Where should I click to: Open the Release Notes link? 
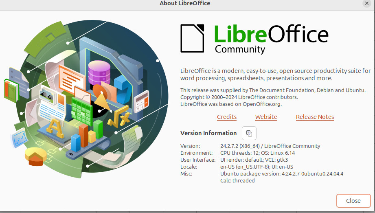[315, 117]
